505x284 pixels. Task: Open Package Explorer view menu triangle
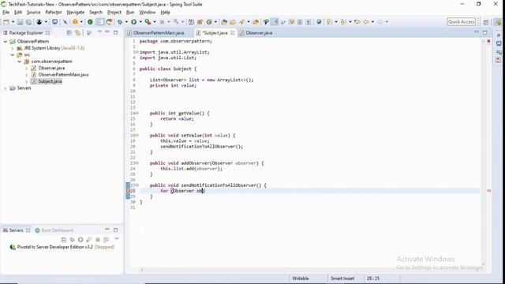[x=99, y=32]
